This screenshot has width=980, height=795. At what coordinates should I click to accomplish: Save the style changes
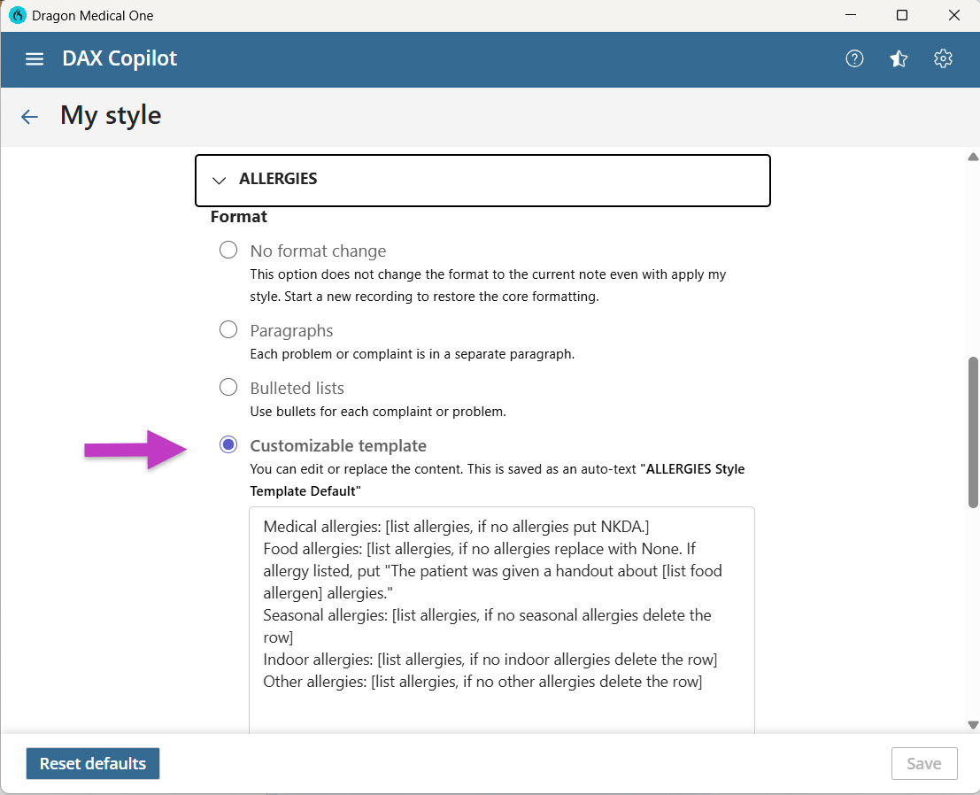tap(924, 763)
